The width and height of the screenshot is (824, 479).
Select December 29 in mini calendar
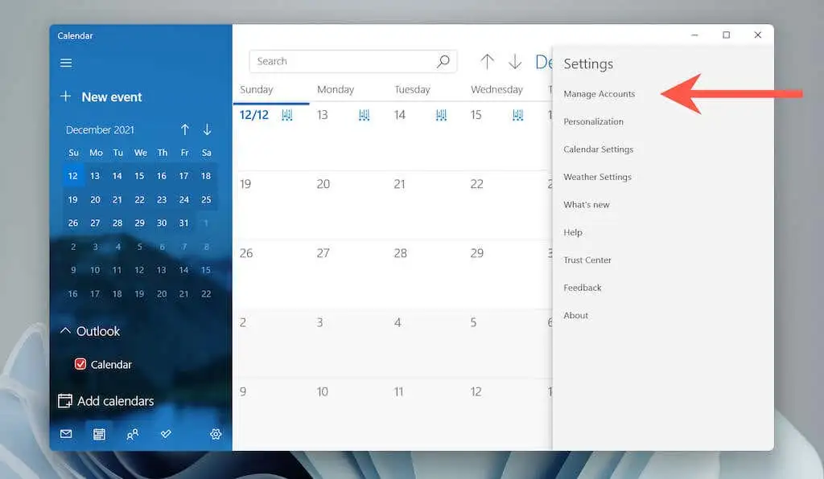139,223
